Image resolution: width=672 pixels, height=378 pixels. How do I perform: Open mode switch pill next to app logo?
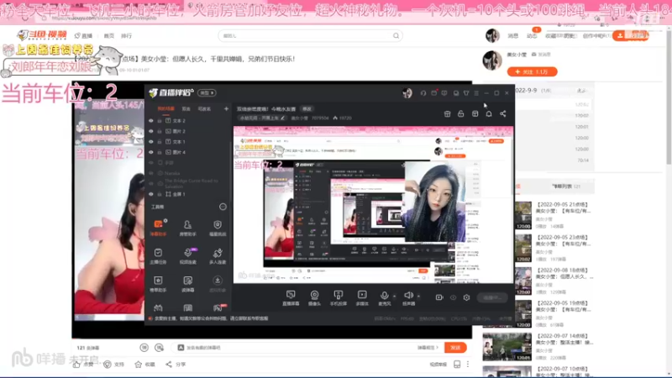tap(207, 92)
